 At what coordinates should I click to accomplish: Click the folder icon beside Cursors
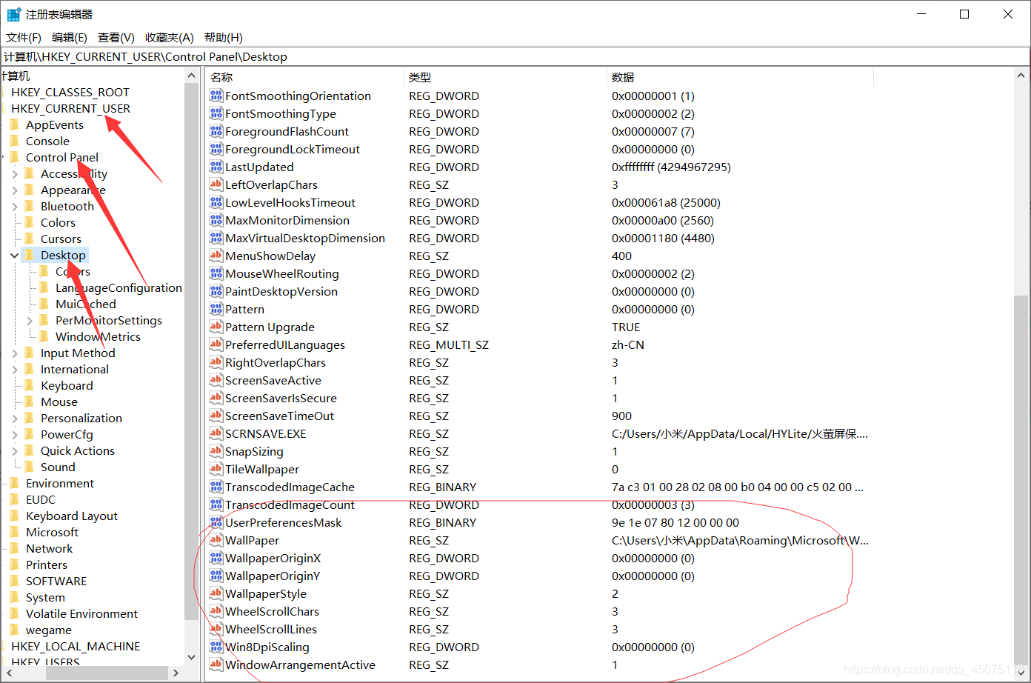point(30,239)
